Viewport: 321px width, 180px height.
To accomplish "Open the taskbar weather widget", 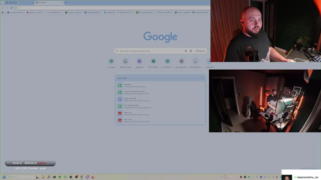I will click(x=224, y=177).
